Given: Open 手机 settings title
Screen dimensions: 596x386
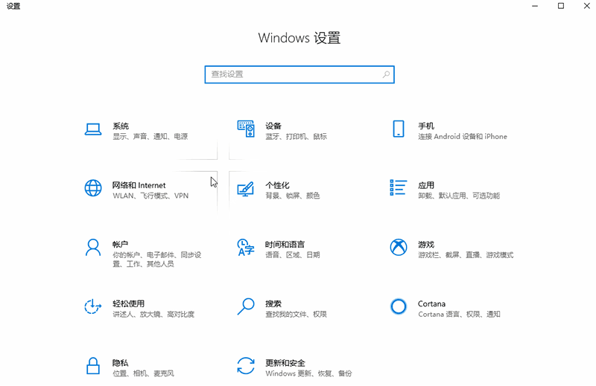Looking at the screenshot, I should (426, 126).
